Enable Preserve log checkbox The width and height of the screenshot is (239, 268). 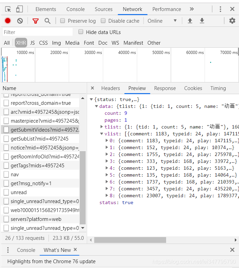pyautogui.click(x=63, y=21)
